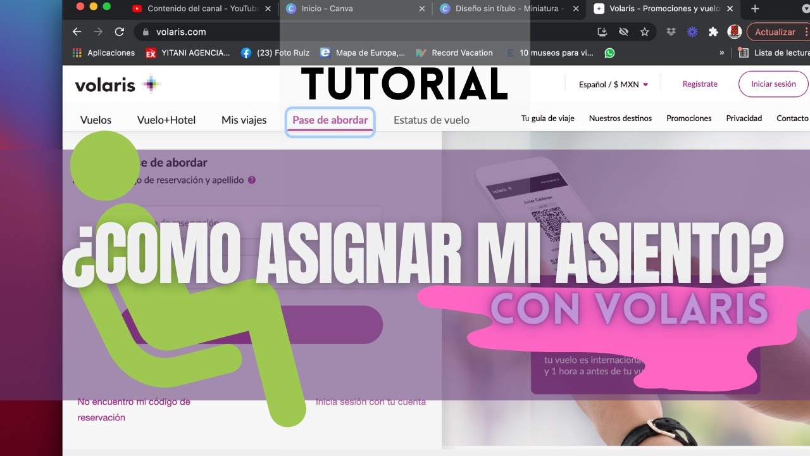Switch to the Inicio - Canva tab
This screenshot has height=456, width=810.
tap(354, 9)
